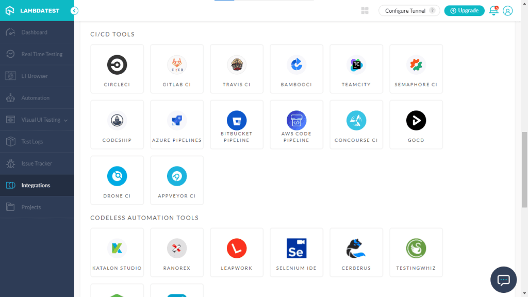Open the TestingWhiz integration
Image resolution: width=528 pixels, height=297 pixels.
tap(416, 252)
